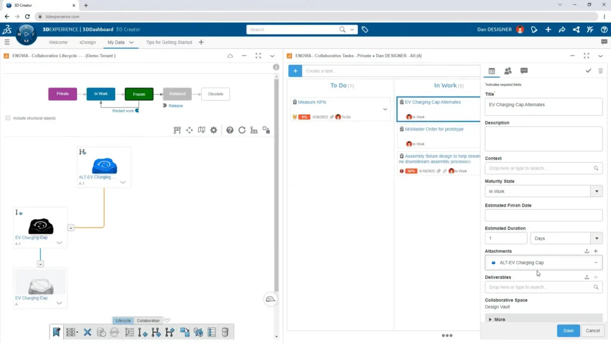This screenshot has height=343, width=611.
Task: Click the Save button
Action: pos(568,330)
